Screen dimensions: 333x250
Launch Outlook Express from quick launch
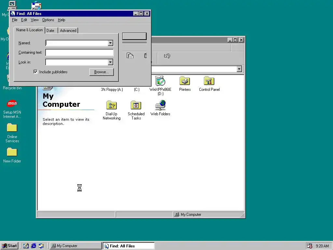[x=41, y=246]
